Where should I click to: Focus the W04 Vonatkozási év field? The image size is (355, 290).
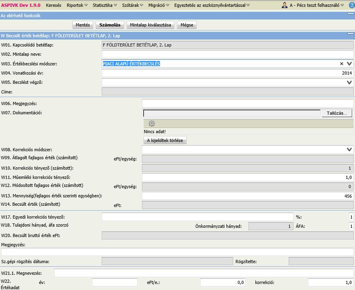[x=228, y=73]
